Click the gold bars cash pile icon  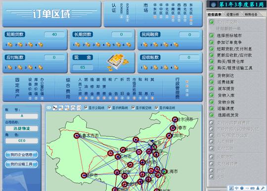click(x=118, y=62)
